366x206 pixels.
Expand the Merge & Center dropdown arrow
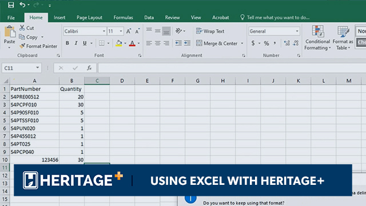(242, 43)
